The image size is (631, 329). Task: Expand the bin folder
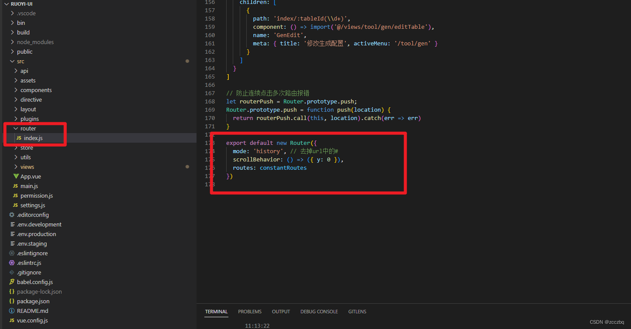coord(12,23)
